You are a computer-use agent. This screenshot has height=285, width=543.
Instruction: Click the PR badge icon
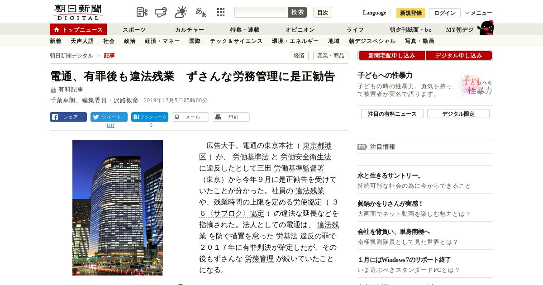(362, 147)
